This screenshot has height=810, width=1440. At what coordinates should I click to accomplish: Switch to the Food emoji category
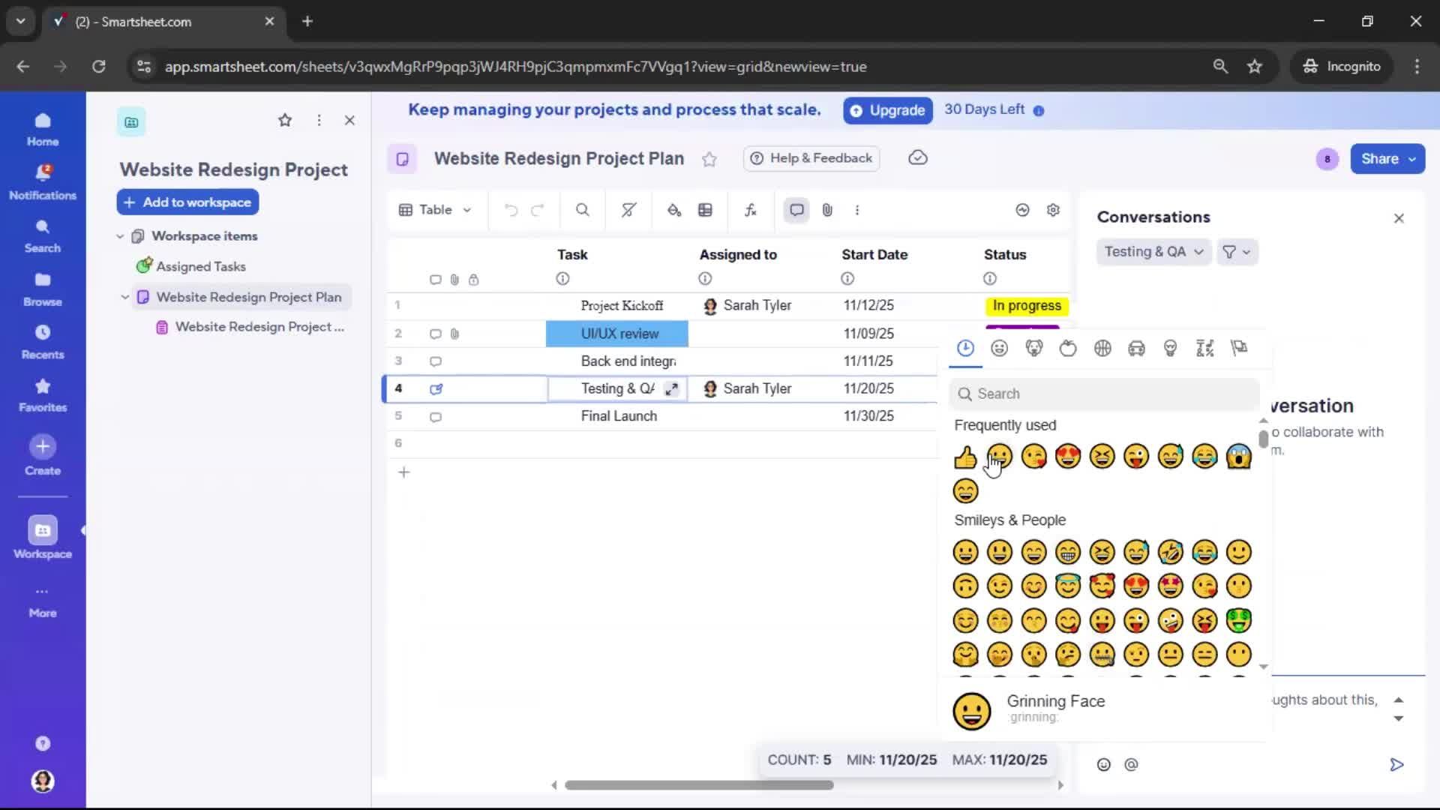pyautogui.click(x=1068, y=348)
